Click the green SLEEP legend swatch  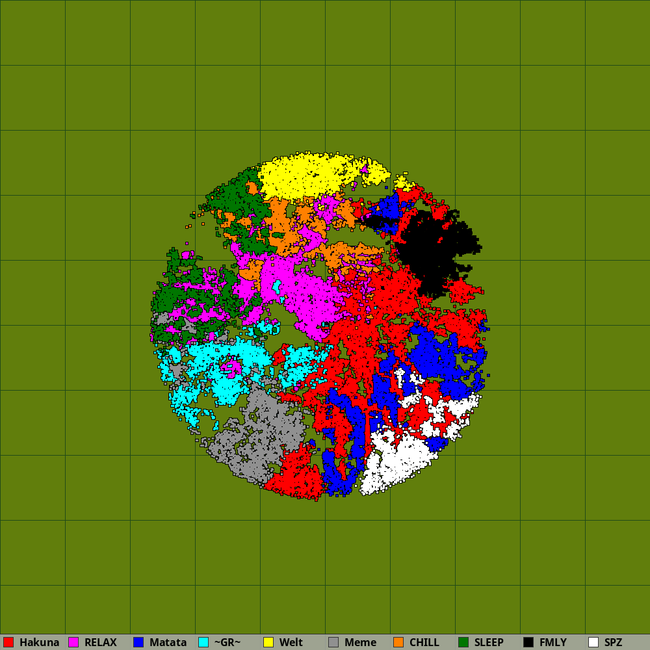pyautogui.click(x=463, y=642)
